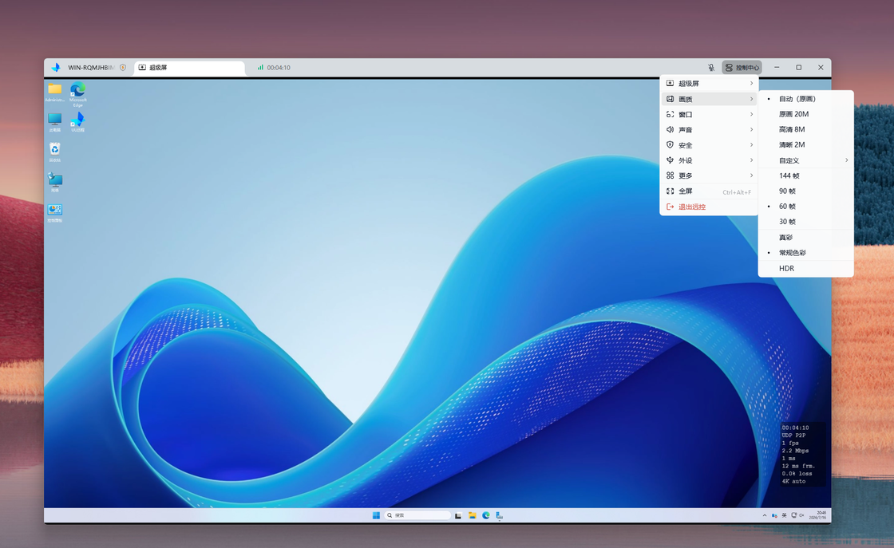Expand the chevron beside 更多
The height and width of the screenshot is (548, 894).
(751, 175)
